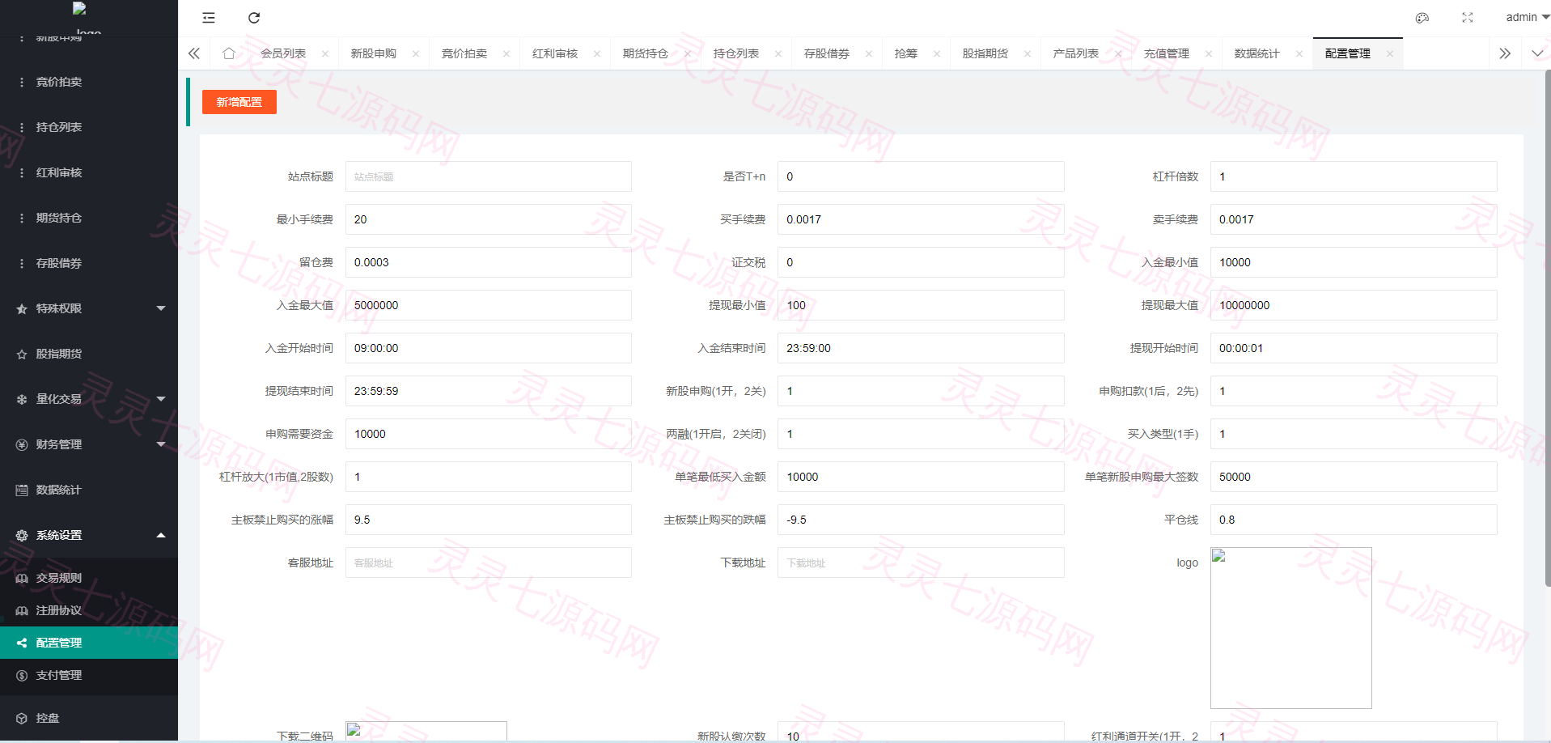Click the 杠杆倍数 input field
Image resolution: width=1551 pixels, height=743 pixels.
pos(1354,176)
